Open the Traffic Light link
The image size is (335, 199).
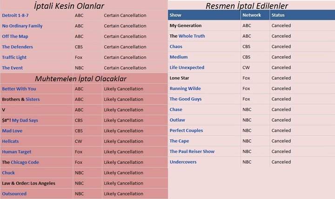14,57
